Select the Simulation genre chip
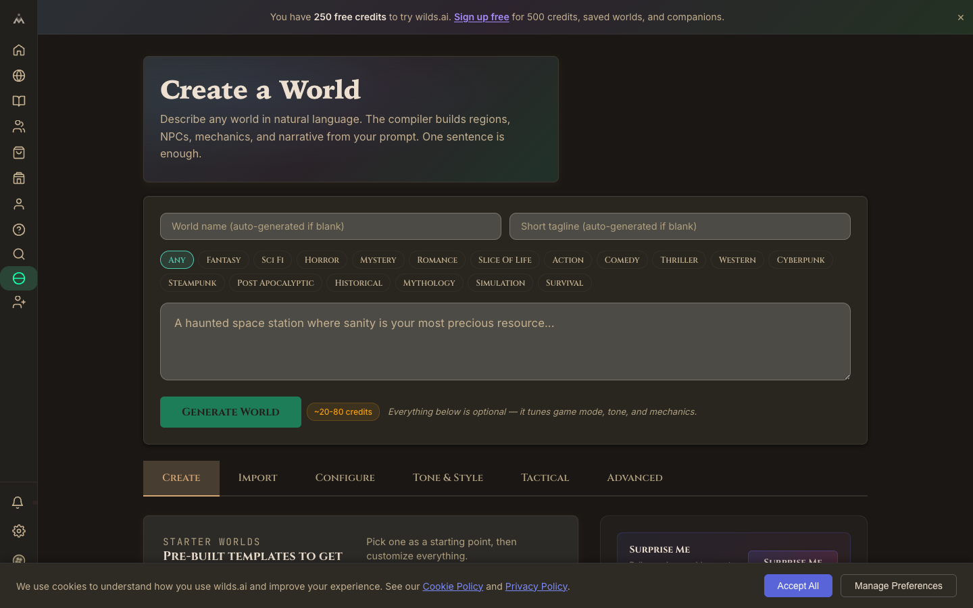The width and height of the screenshot is (973, 608). pyautogui.click(x=501, y=283)
